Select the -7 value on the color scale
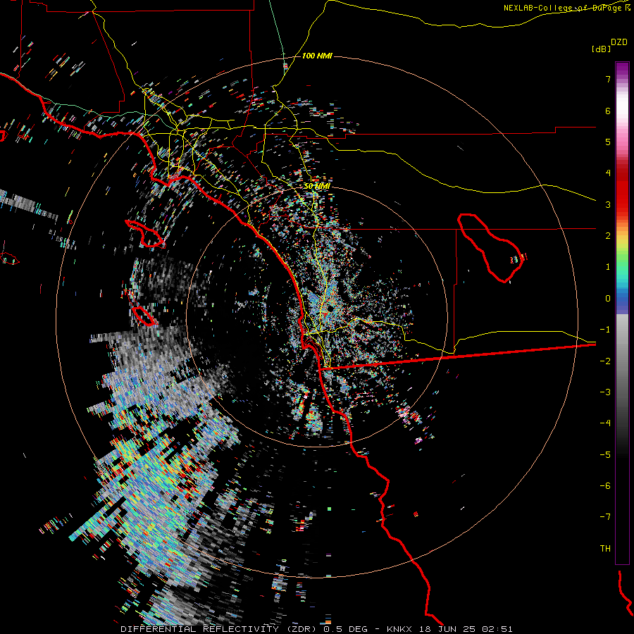Screen dimensions: 634x634 605,517
